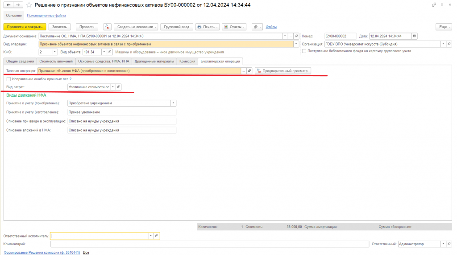Open the Файлы link
This screenshot has width=457, height=255.
(x=271, y=27)
